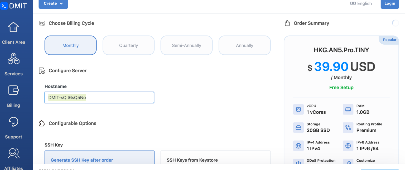Click the language translate icon
The image size is (405, 170).
[x=353, y=3]
